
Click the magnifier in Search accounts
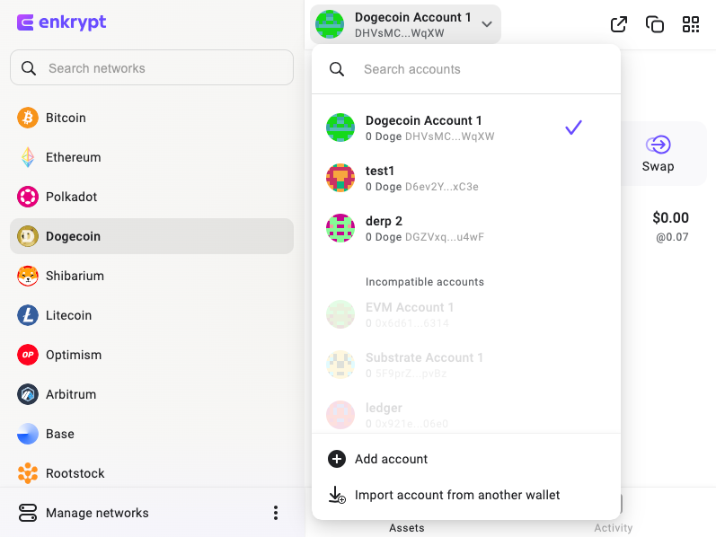coord(337,69)
